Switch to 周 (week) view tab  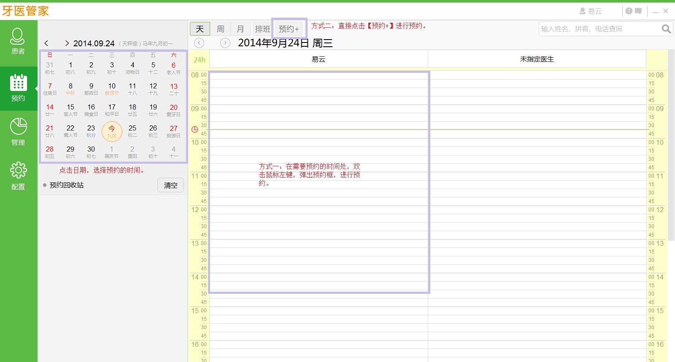220,29
